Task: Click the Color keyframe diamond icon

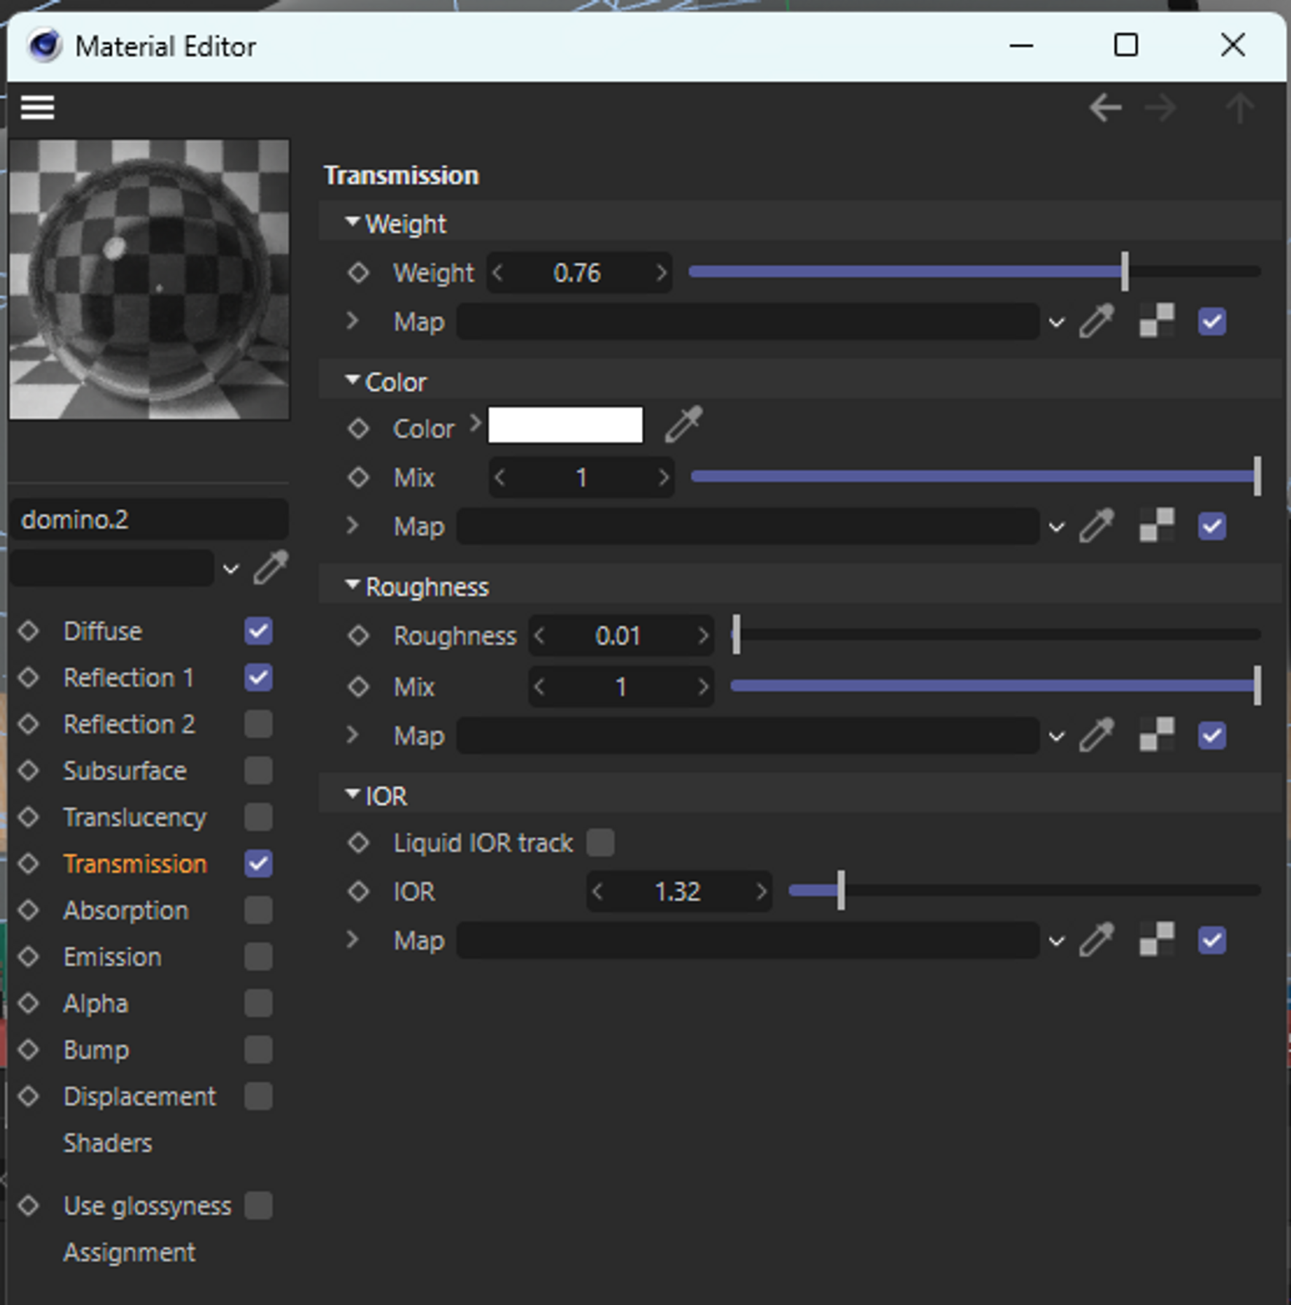Action: (x=358, y=428)
